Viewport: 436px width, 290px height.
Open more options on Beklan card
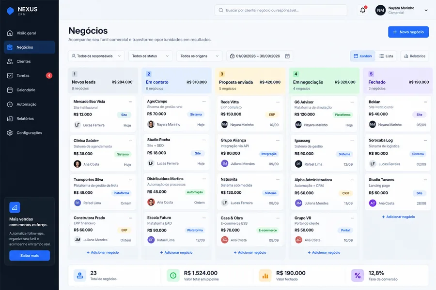[425, 102]
